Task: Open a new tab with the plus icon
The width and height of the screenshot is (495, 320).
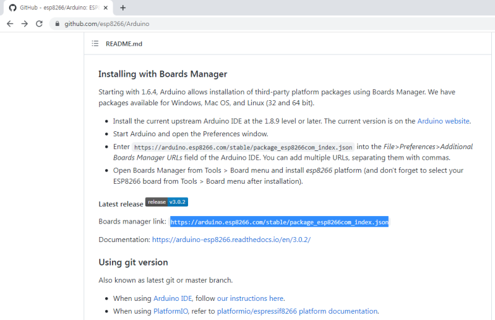Action: point(123,8)
